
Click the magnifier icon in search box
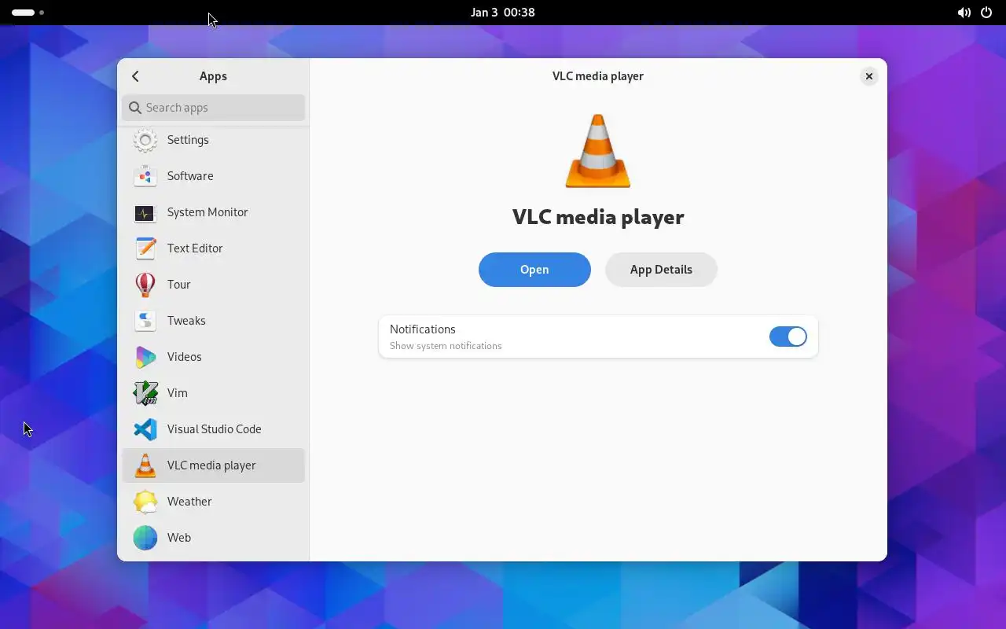tap(135, 108)
